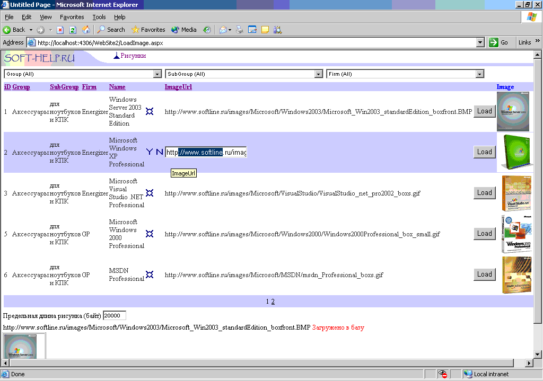Click the max image size field 20000
The width and height of the screenshot is (543, 381).
coord(115,316)
